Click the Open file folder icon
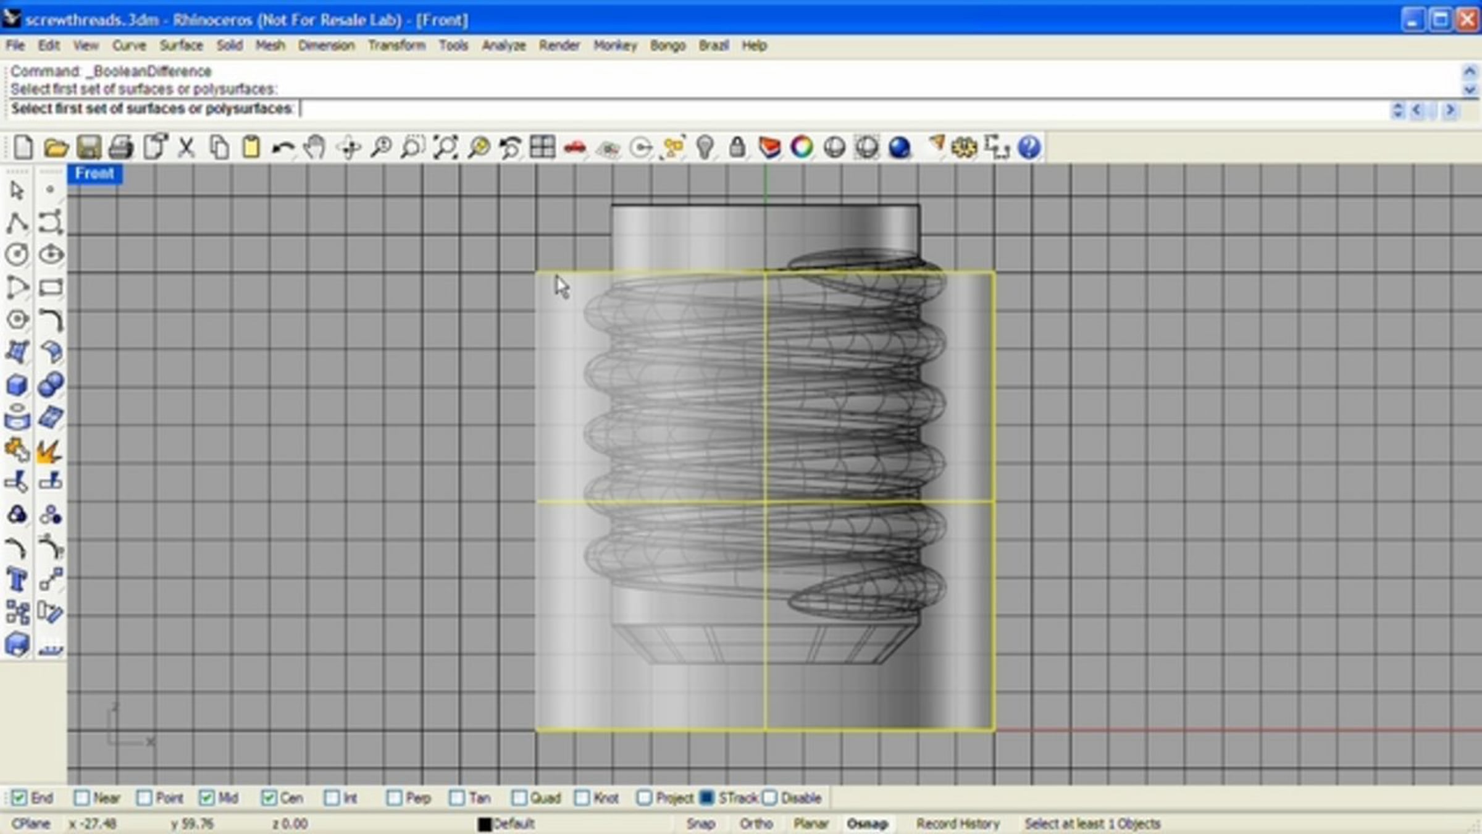The width and height of the screenshot is (1482, 834). [56, 148]
